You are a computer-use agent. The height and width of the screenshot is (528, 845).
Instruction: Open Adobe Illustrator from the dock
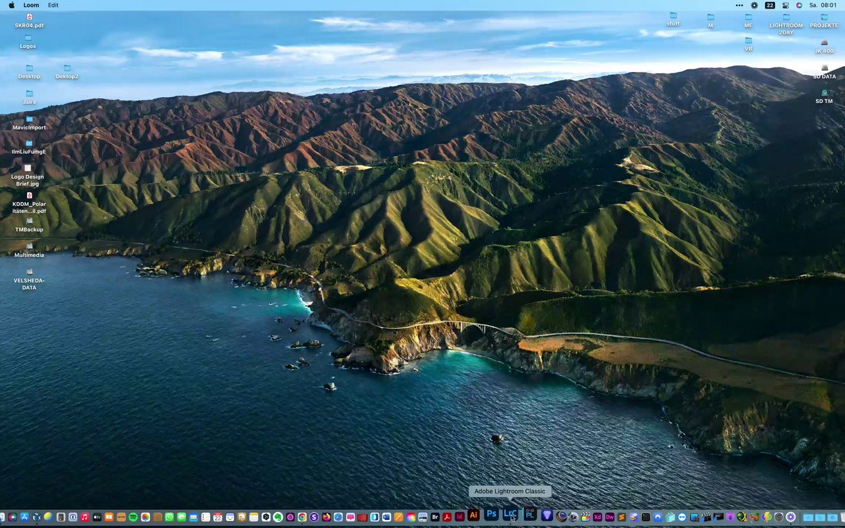[x=473, y=515]
